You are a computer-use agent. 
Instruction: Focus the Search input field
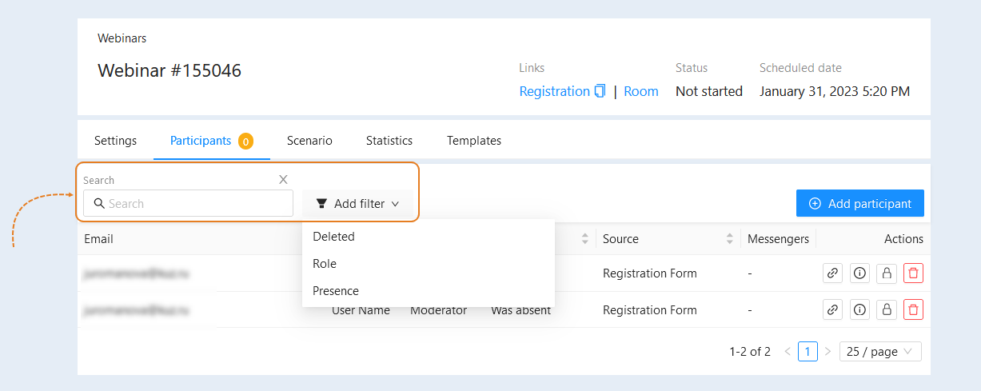pyautogui.click(x=189, y=203)
